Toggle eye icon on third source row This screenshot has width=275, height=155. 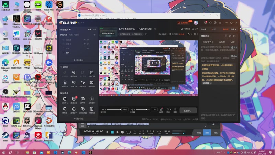[88, 48]
